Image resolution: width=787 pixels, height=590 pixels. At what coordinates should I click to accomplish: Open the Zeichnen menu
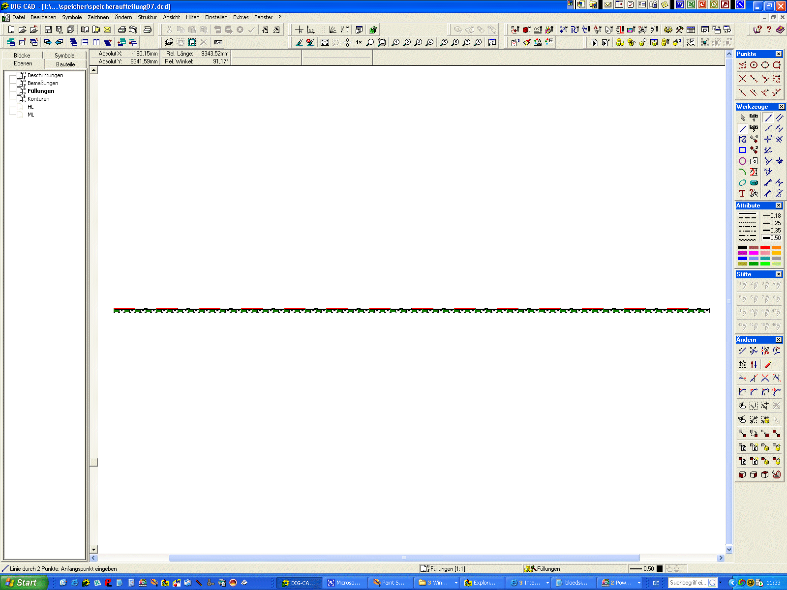[98, 17]
